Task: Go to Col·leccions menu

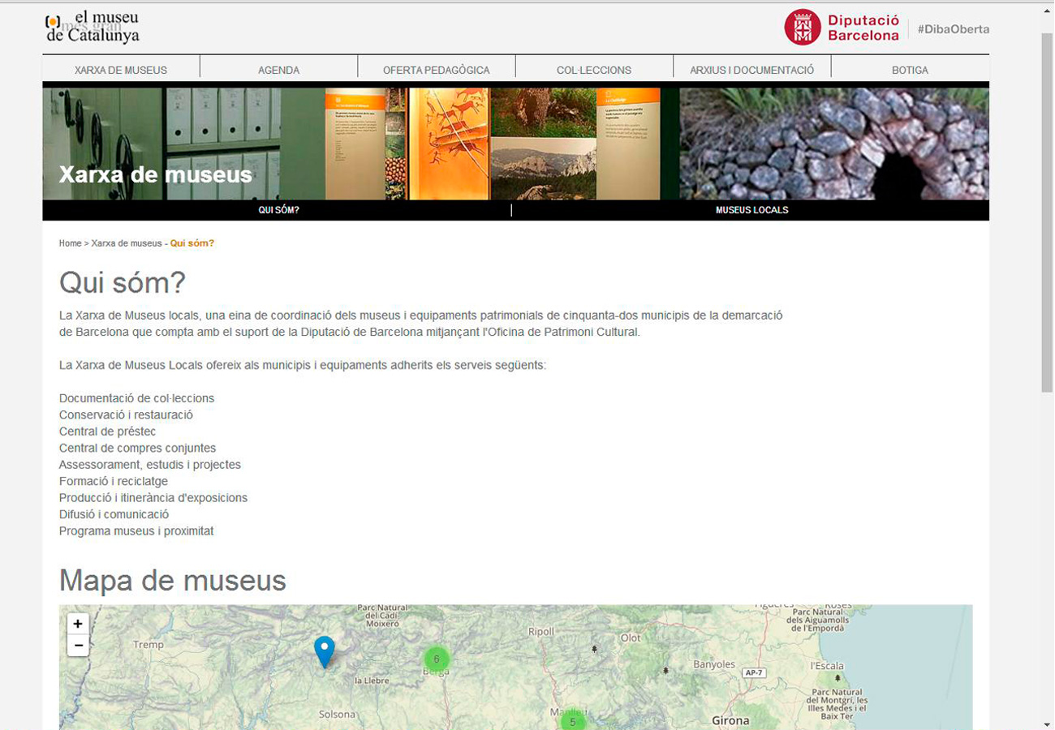Action: click(x=594, y=70)
